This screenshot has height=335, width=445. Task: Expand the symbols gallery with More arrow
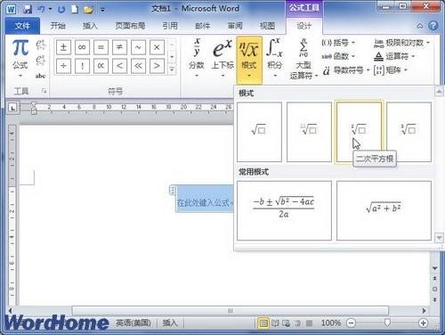(x=172, y=69)
